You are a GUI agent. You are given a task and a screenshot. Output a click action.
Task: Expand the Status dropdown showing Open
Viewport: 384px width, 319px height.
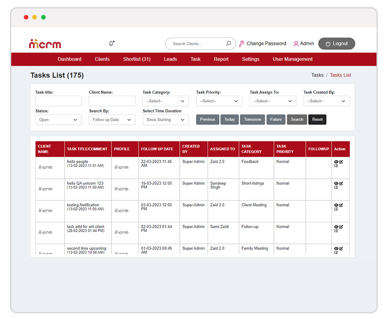click(x=58, y=120)
